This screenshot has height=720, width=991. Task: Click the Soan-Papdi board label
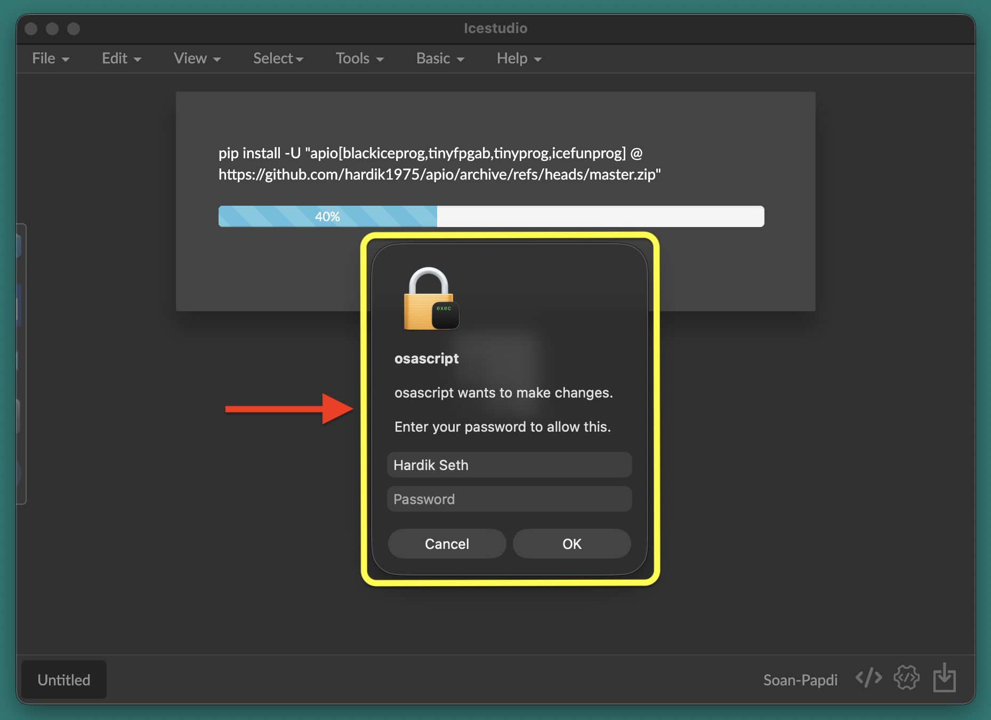(800, 679)
